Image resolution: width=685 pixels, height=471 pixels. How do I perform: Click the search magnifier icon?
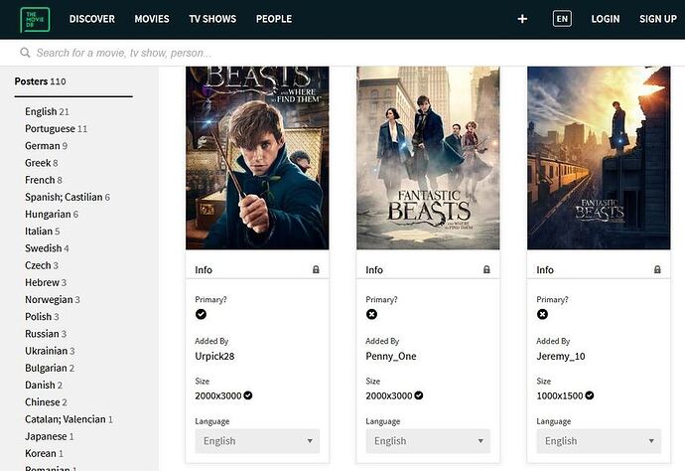25,53
